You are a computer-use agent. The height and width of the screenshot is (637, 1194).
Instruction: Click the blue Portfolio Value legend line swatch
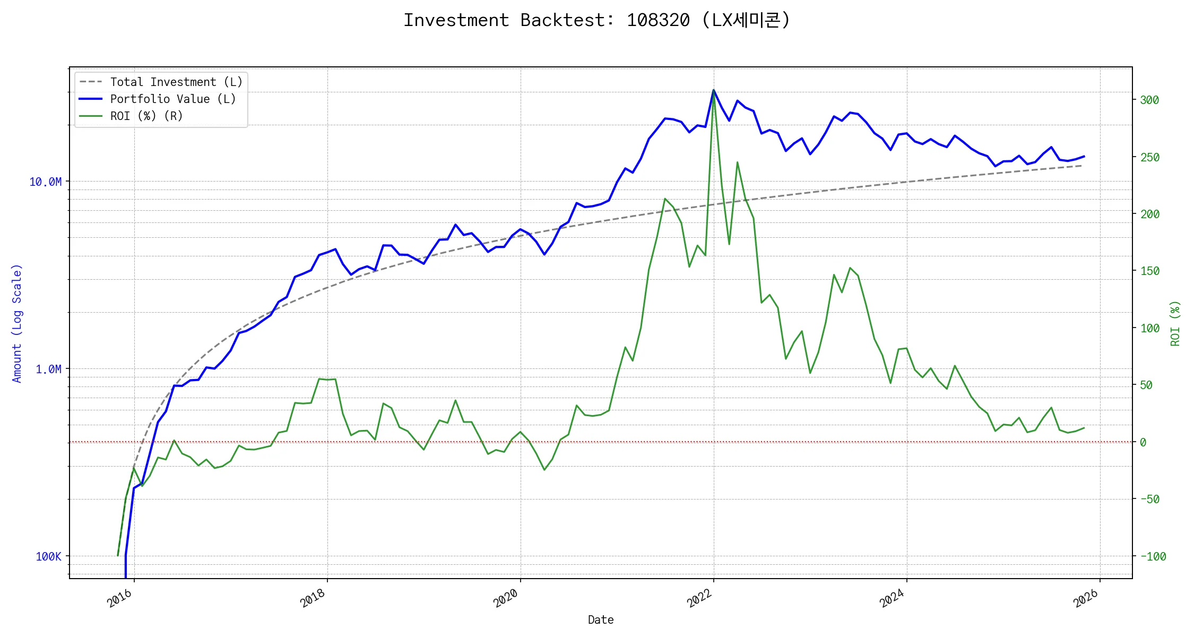pos(91,99)
